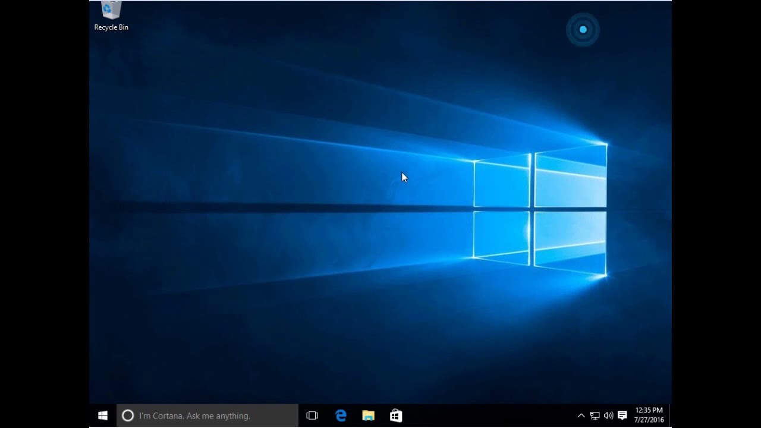Open the network status tray icon
The width and height of the screenshot is (761, 428).
point(595,416)
